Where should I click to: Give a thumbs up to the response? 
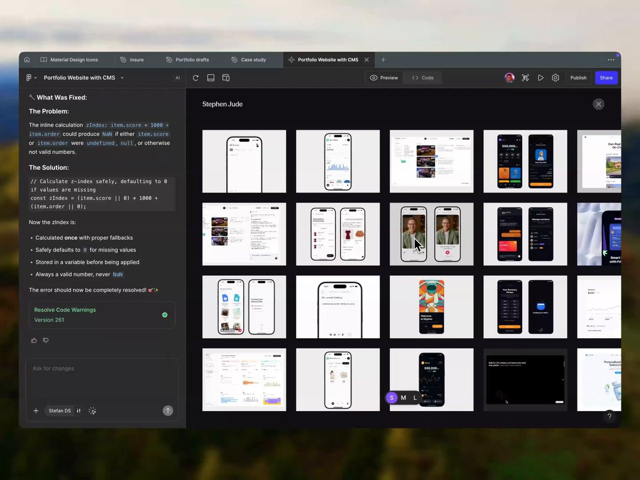(34, 340)
